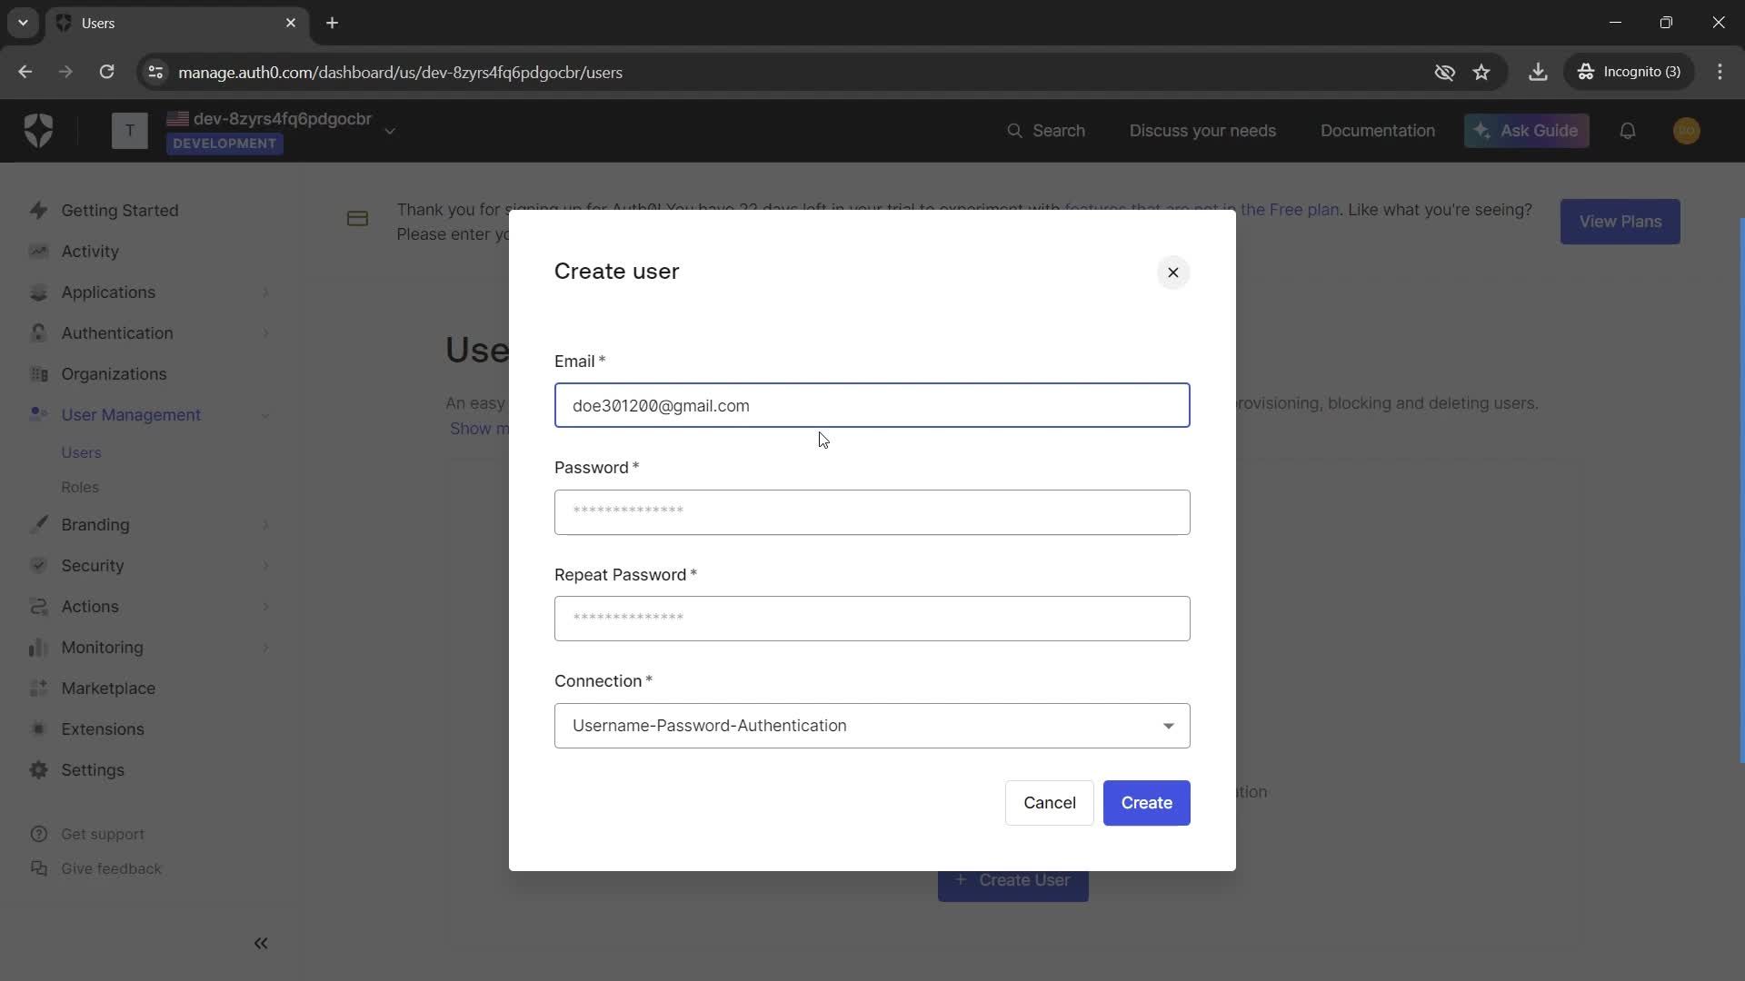Click the Actions flow icon

pyautogui.click(x=38, y=607)
